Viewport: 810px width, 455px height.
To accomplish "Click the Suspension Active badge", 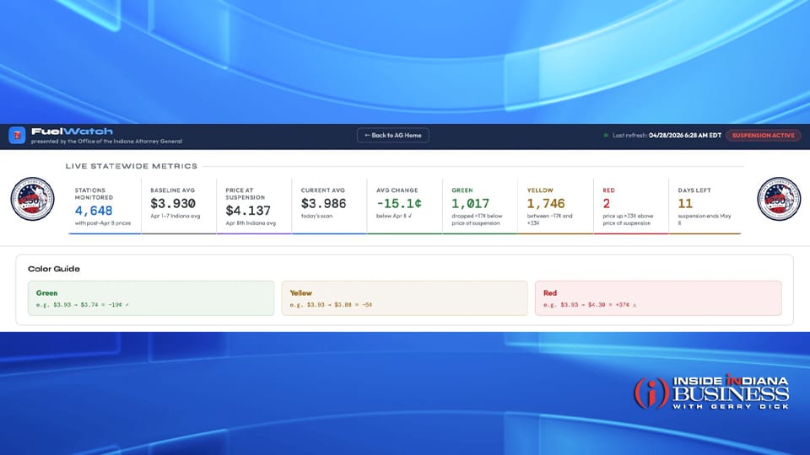I will [763, 135].
